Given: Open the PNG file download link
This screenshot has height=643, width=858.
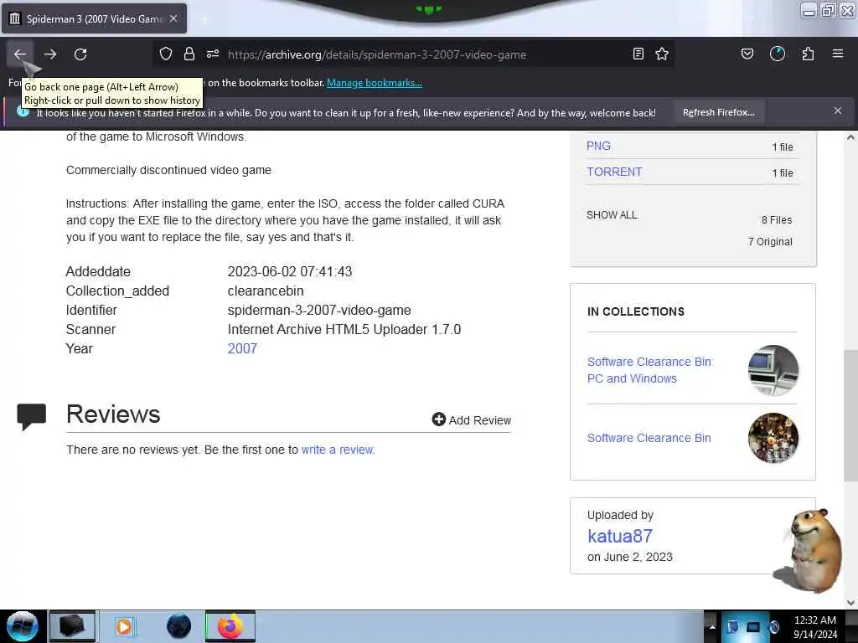Looking at the screenshot, I should [x=598, y=146].
